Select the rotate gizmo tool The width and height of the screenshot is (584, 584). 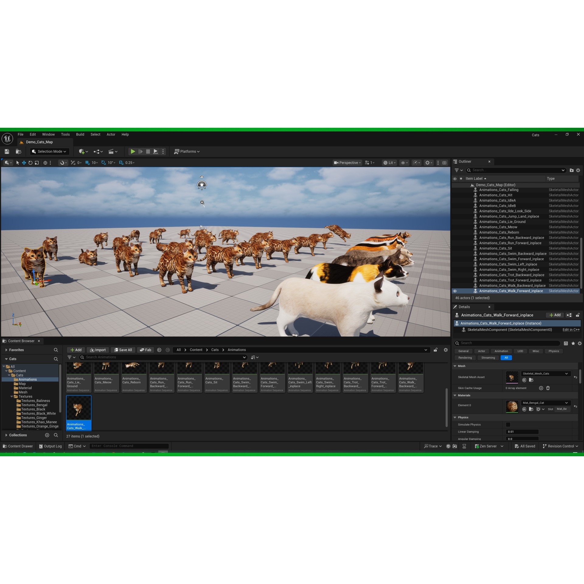coord(30,163)
